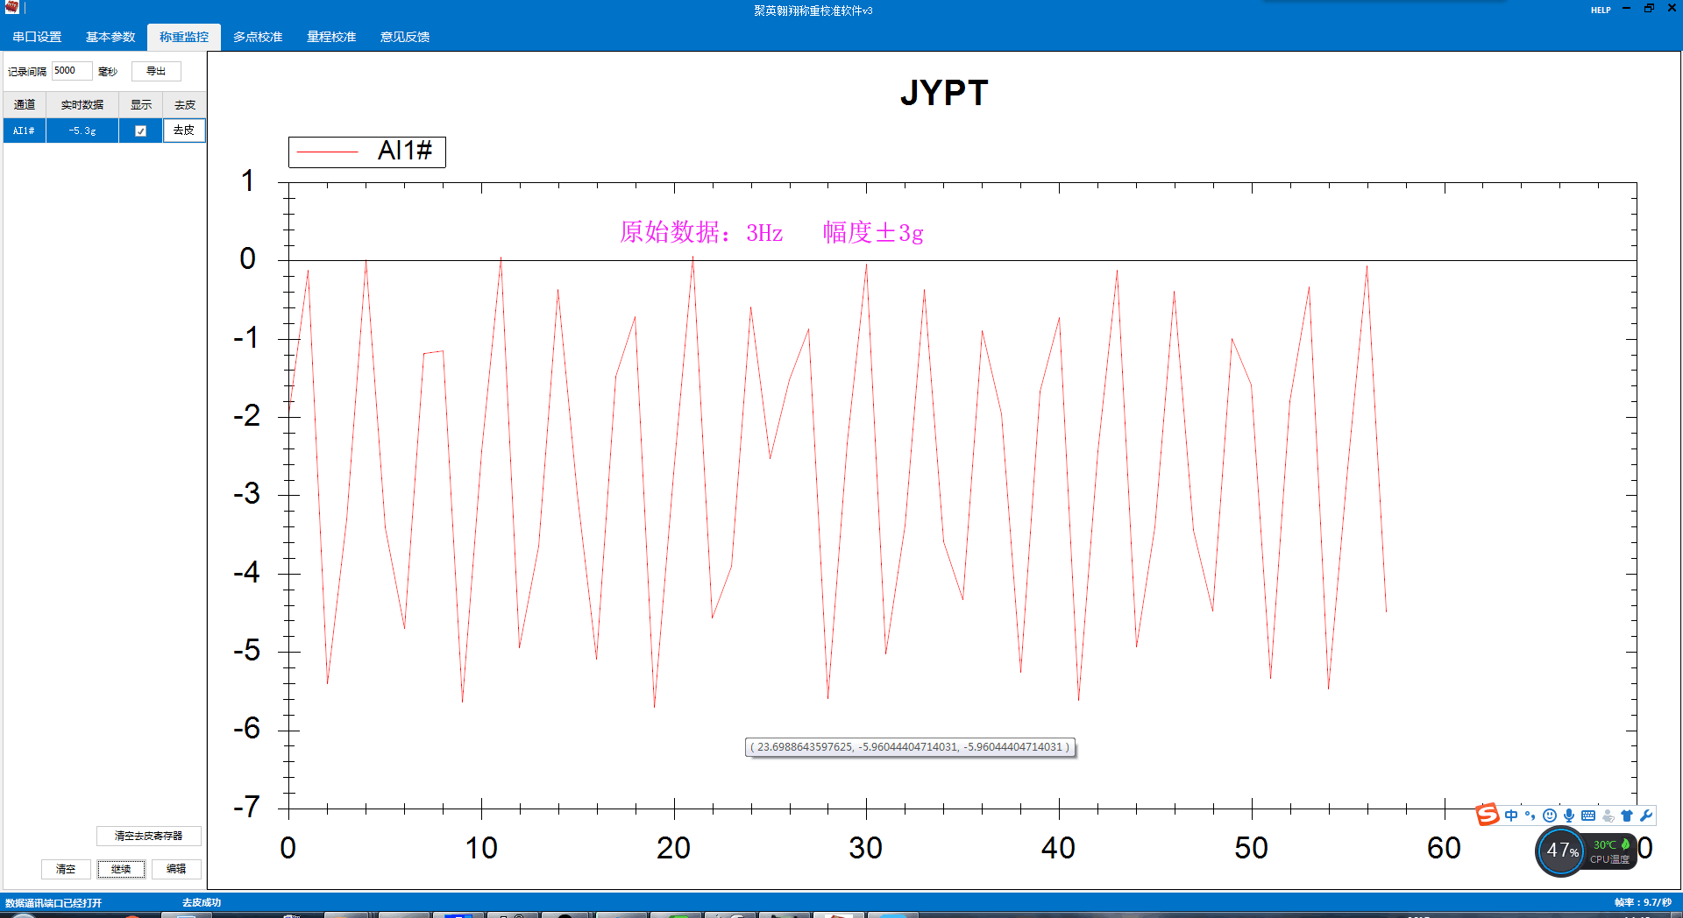1683x918 pixels.
Task: Uncheck the 显示 checkbox for channel AI1#
Action: point(140,130)
